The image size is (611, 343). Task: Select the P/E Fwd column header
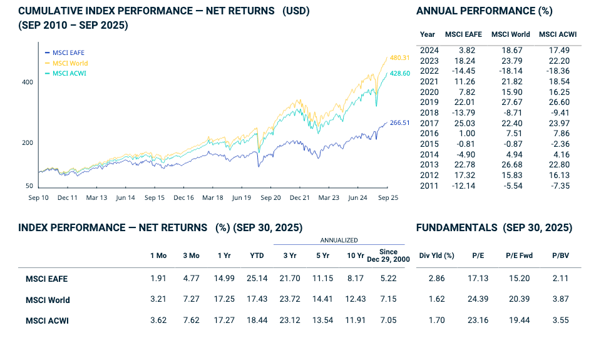pos(518,255)
